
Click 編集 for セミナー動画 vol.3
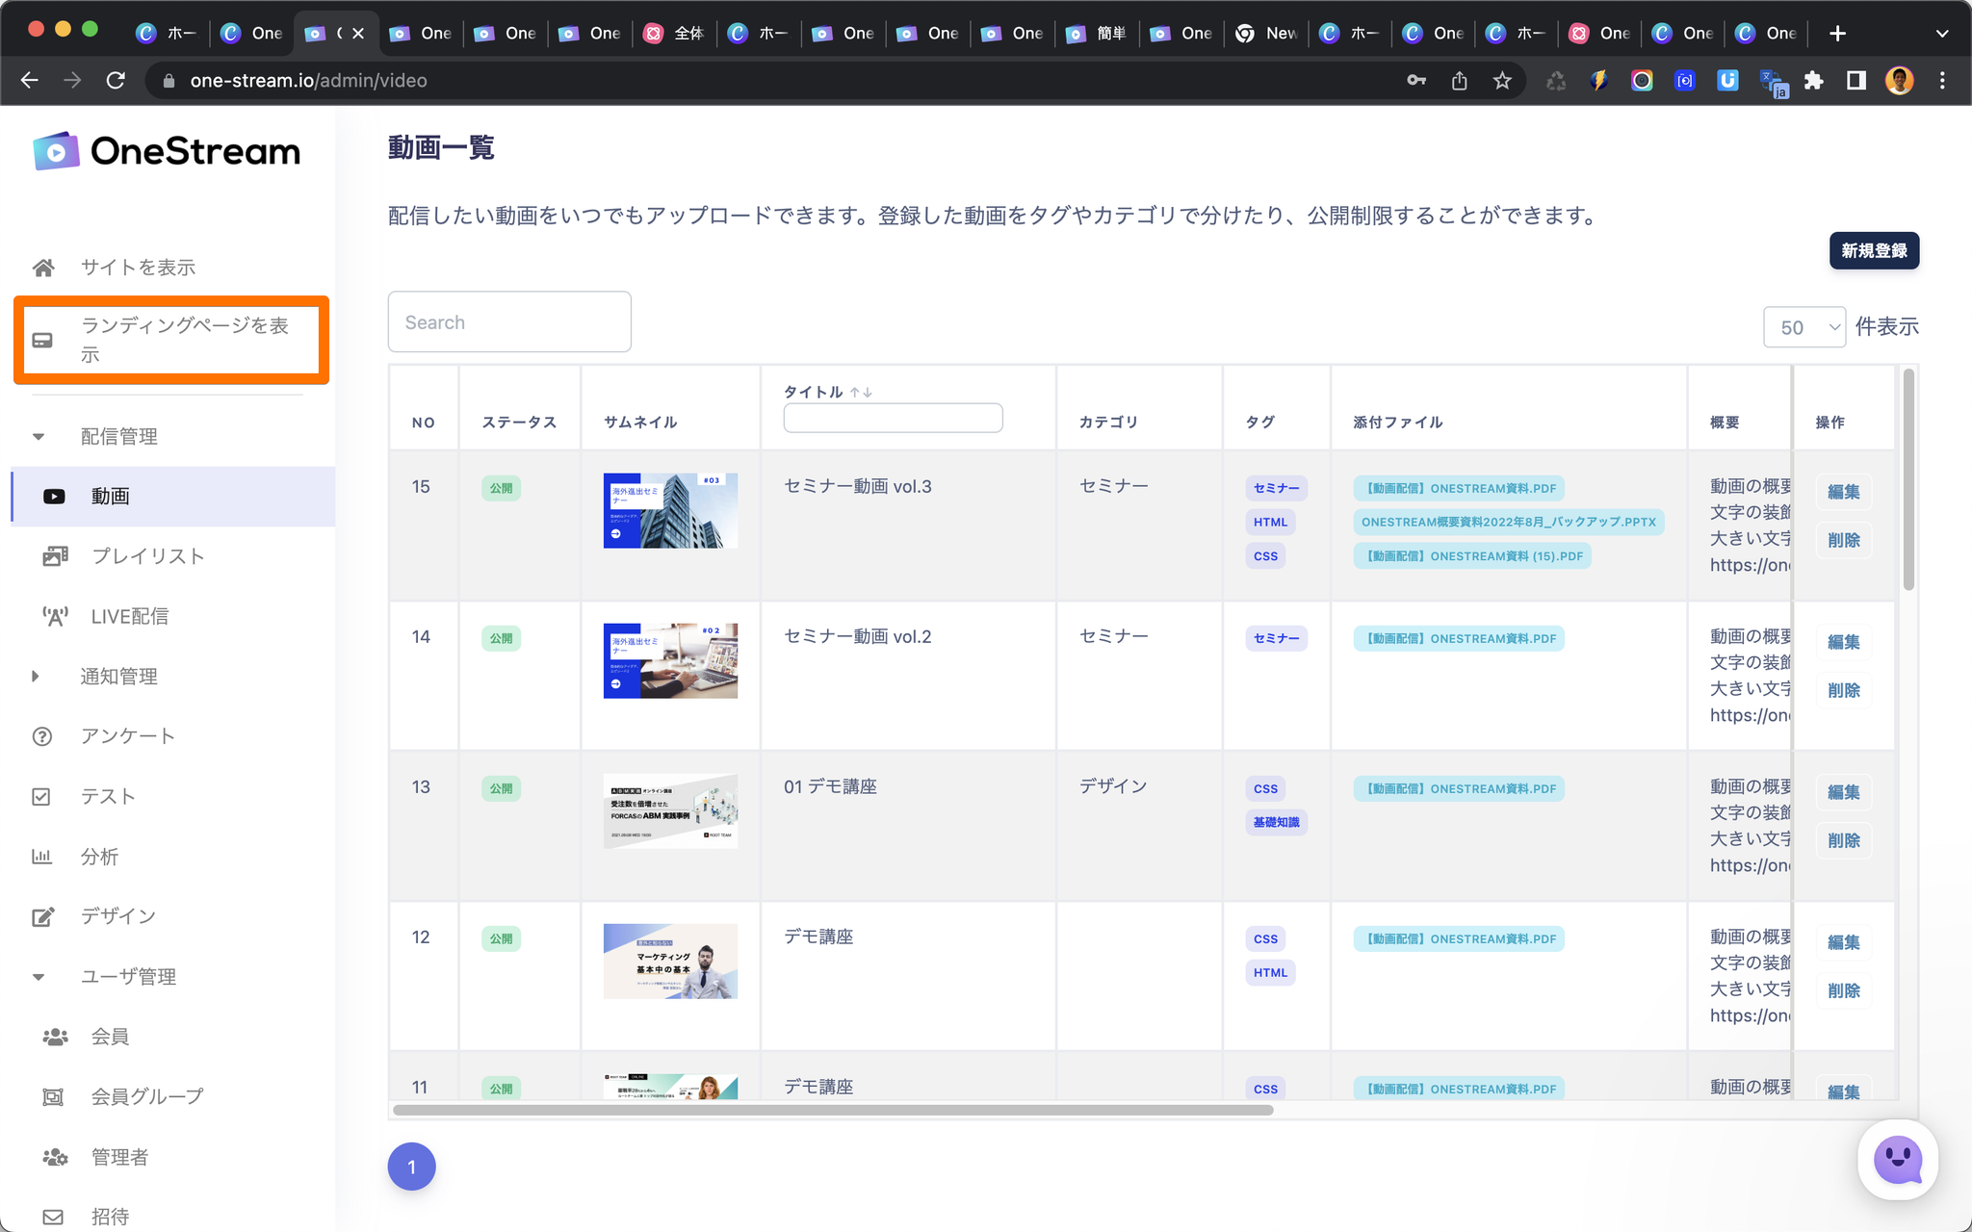[1843, 492]
